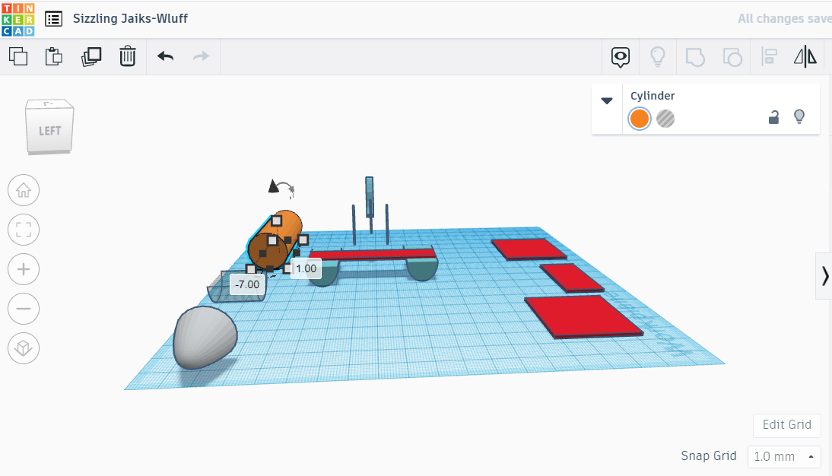Select the Group tool
The height and width of the screenshot is (476, 832).
click(694, 56)
